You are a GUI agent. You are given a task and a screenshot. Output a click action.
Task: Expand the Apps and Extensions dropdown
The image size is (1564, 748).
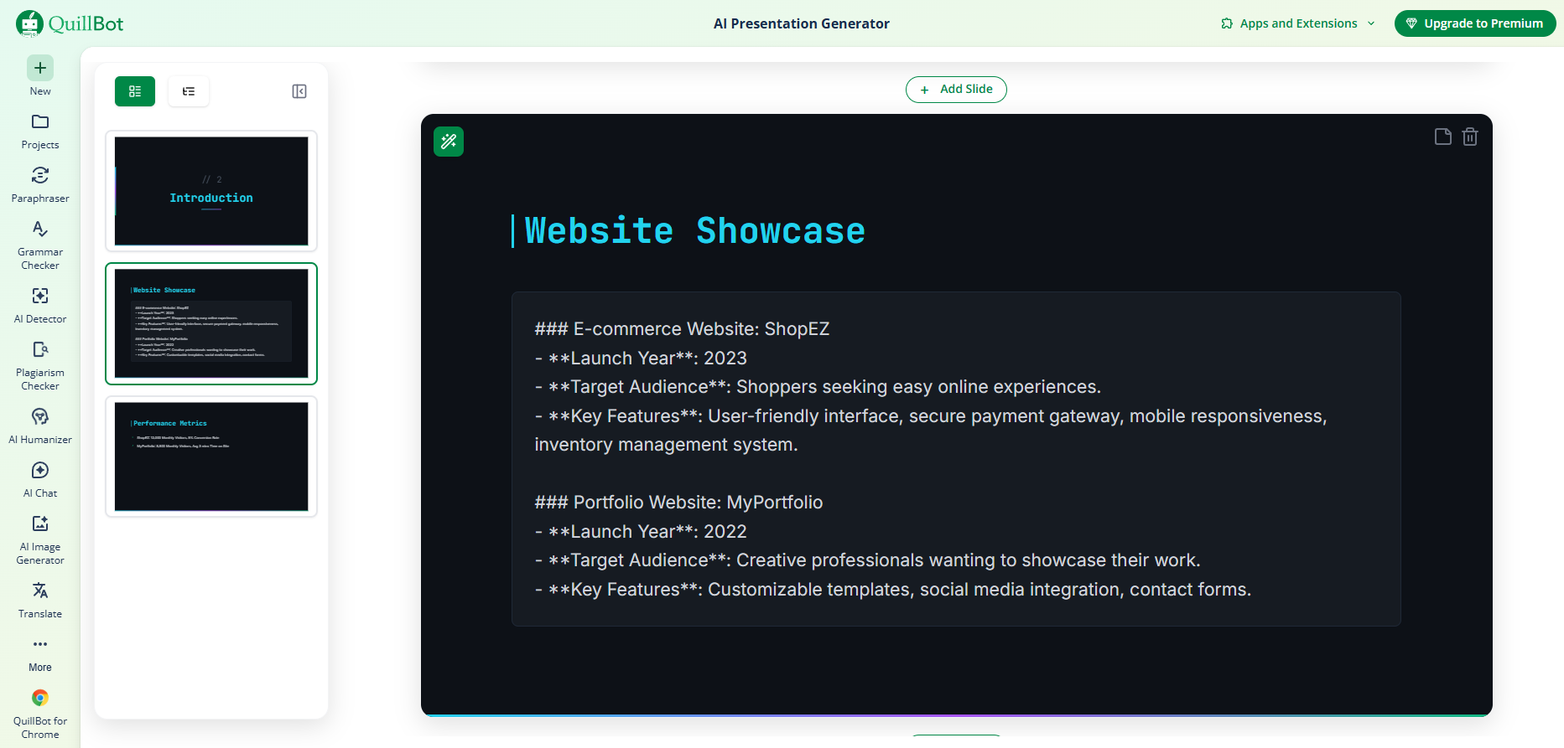click(1298, 23)
